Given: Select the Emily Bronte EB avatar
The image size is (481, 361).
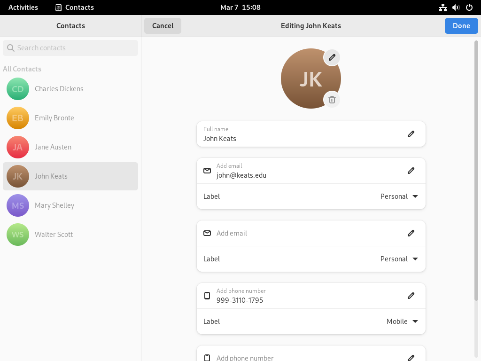Looking at the screenshot, I should click(x=18, y=118).
